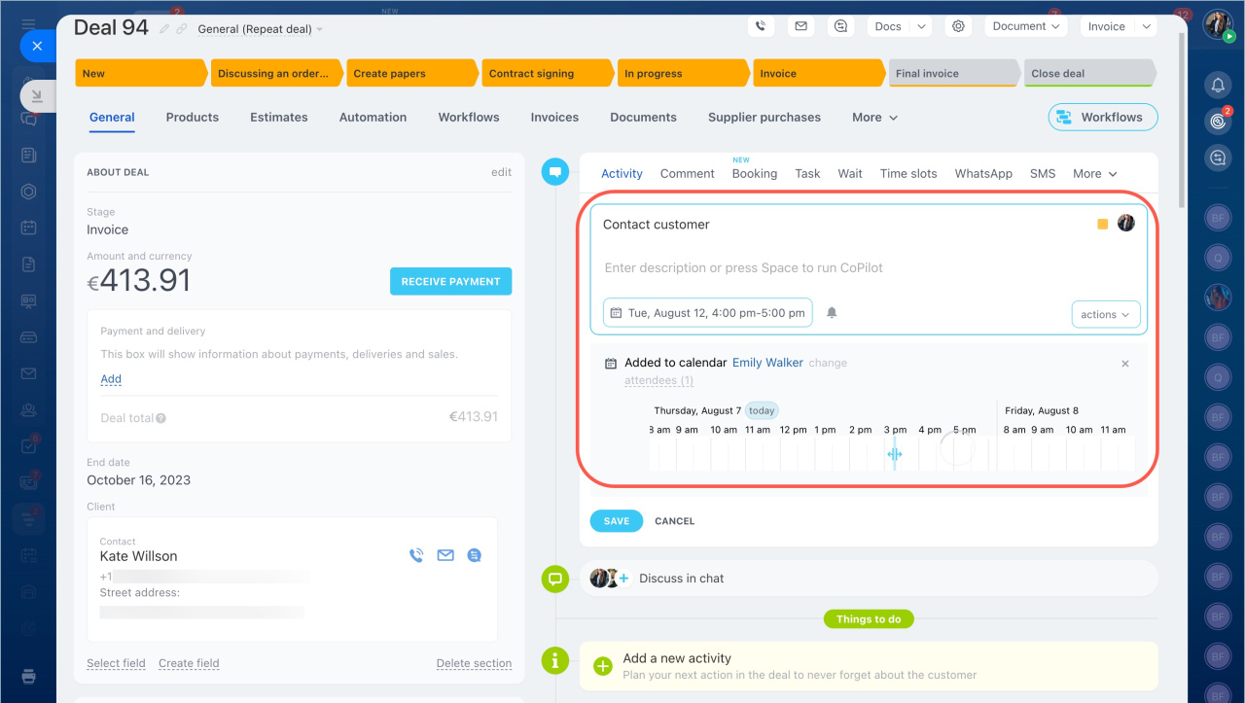
Task: Click the phone call icon in header
Action: click(760, 26)
